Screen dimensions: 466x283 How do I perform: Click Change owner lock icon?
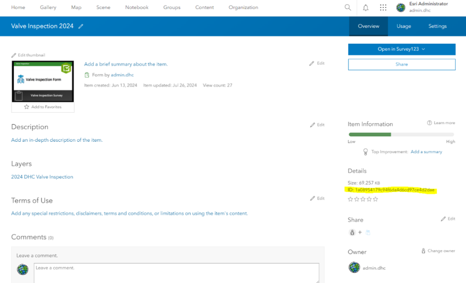click(x=423, y=251)
